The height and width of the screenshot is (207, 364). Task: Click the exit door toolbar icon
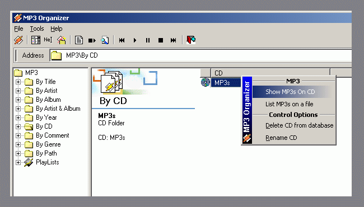click(191, 40)
